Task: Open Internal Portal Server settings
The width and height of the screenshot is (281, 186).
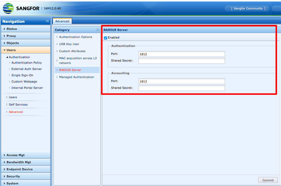Action: click(27, 88)
